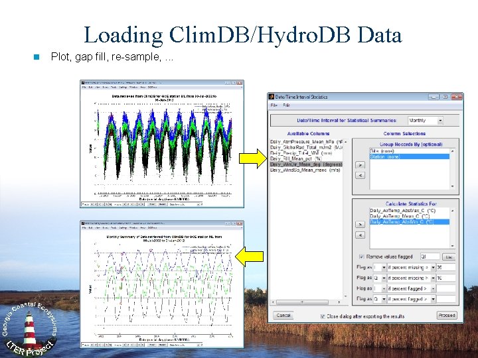Maximize the Date/Time Interval Statistics dialog
478x358 pixels.
click(x=445, y=97)
